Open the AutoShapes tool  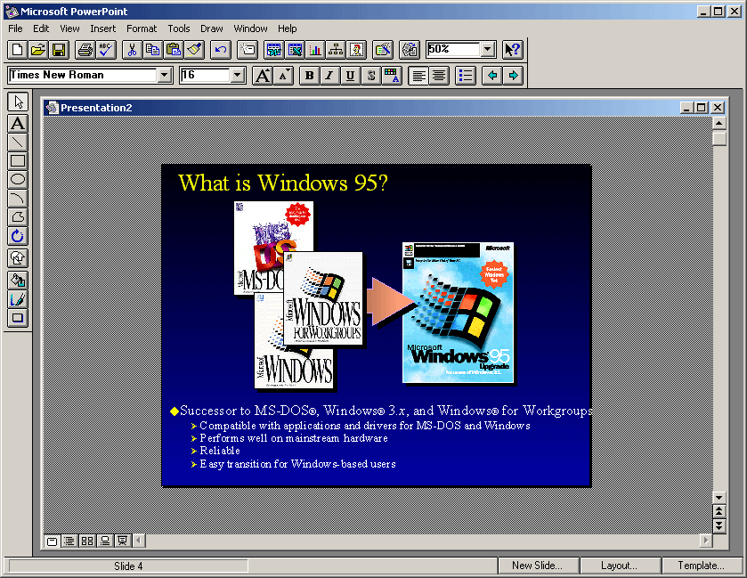point(18,257)
